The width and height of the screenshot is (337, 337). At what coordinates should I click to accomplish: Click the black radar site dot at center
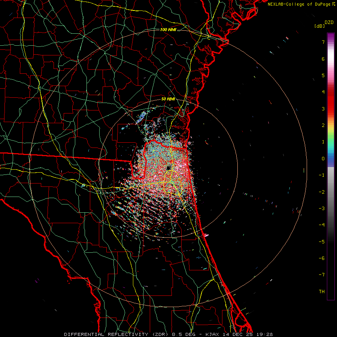[x=169, y=168]
